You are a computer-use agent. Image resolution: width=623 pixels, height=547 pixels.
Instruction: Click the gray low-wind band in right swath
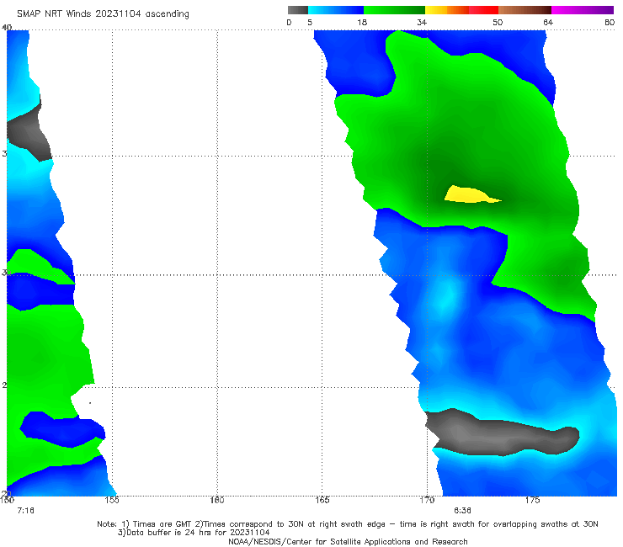(503, 433)
